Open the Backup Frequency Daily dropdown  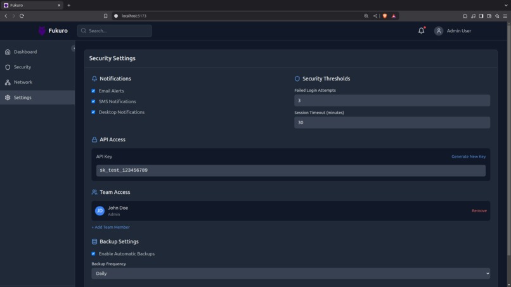[291, 273]
